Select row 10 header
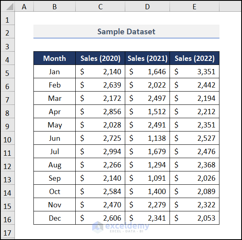Image resolution: width=242 pixels, height=240 pixels. (x=7, y=139)
